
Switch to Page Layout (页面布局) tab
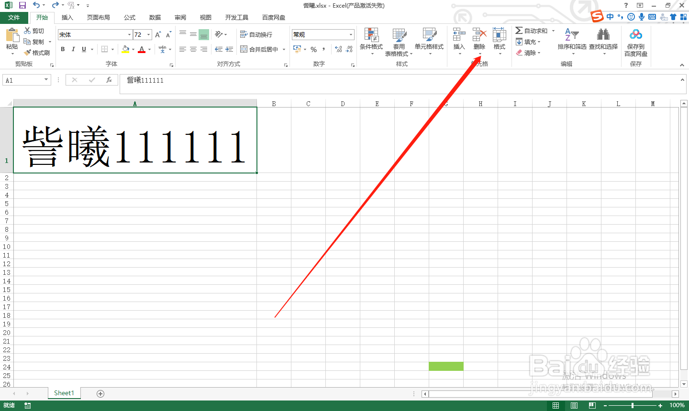click(x=99, y=17)
